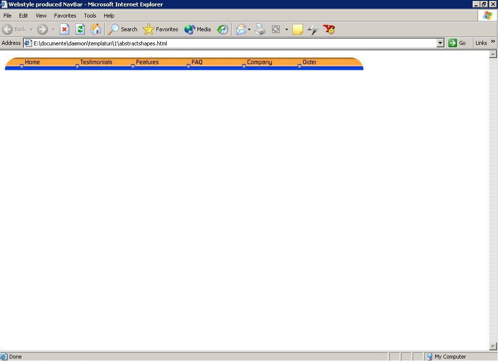
Task: Expand the Mail button dropdown arrow
Action: click(x=249, y=30)
